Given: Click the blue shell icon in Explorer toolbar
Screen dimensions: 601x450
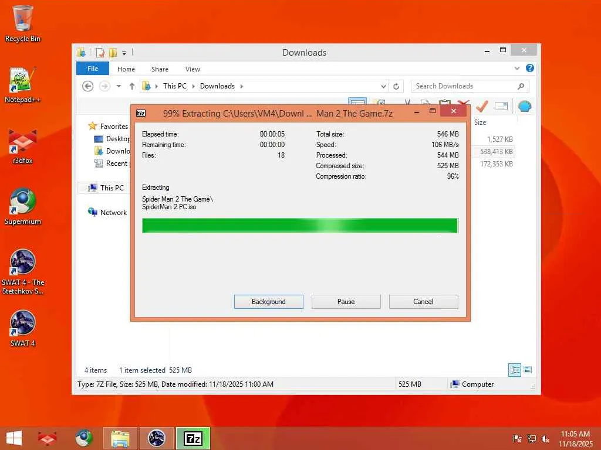Looking at the screenshot, I should click(x=524, y=106).
